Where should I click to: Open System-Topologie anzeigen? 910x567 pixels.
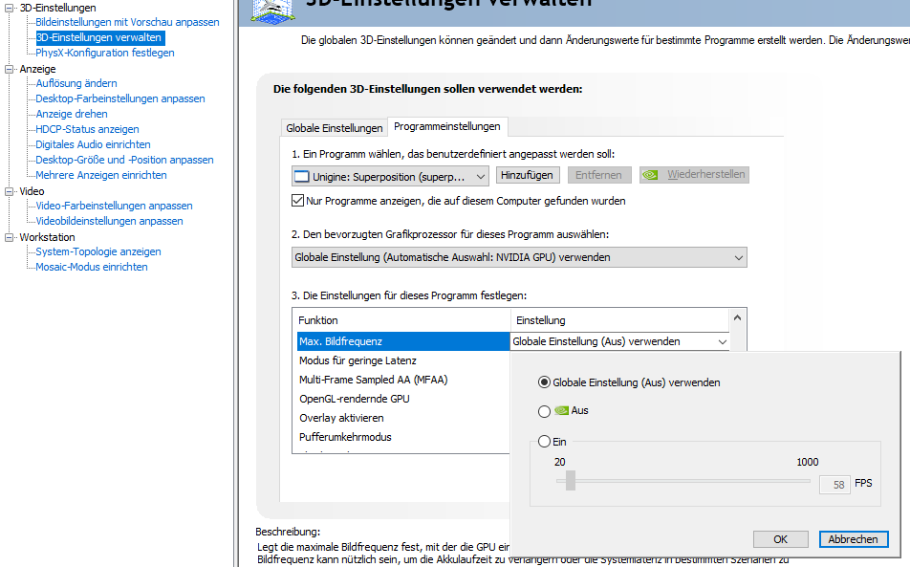tap(98, 251)
